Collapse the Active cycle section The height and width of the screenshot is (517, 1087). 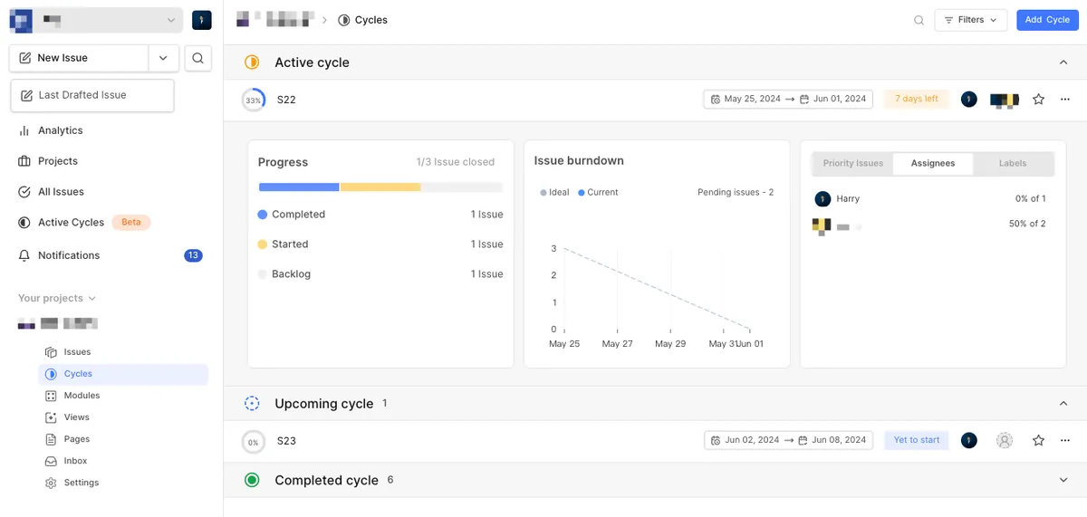coord(1063,62)
